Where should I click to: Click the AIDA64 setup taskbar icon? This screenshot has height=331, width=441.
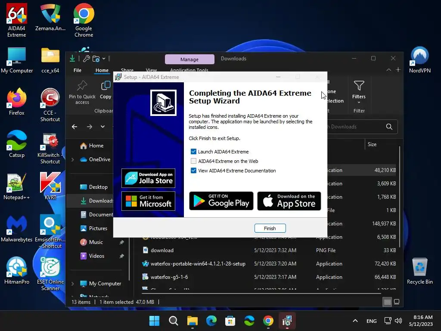coord(287,321)
